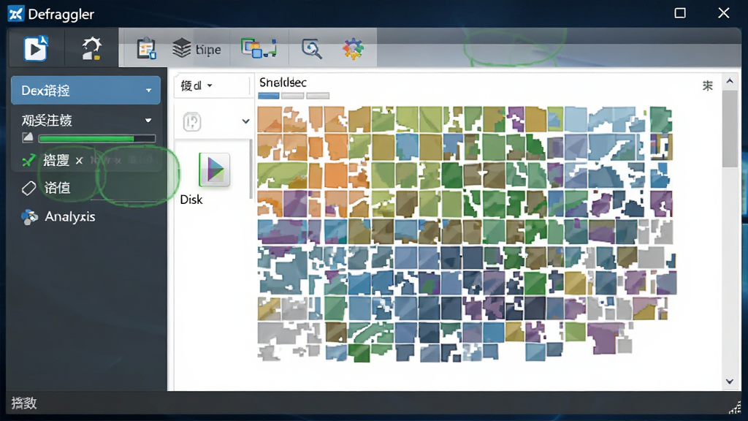The width and height of the screenshot is (748, 421).
Task: Click the vertical scrollbar thumb
Action: click(x=730, y=128)
